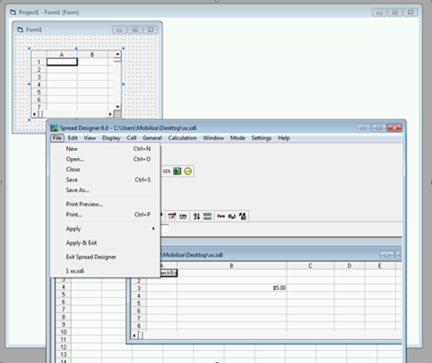432x363 pixels.
Task: Maximize the Spread Designer window
Action: [x=379, y=128]
